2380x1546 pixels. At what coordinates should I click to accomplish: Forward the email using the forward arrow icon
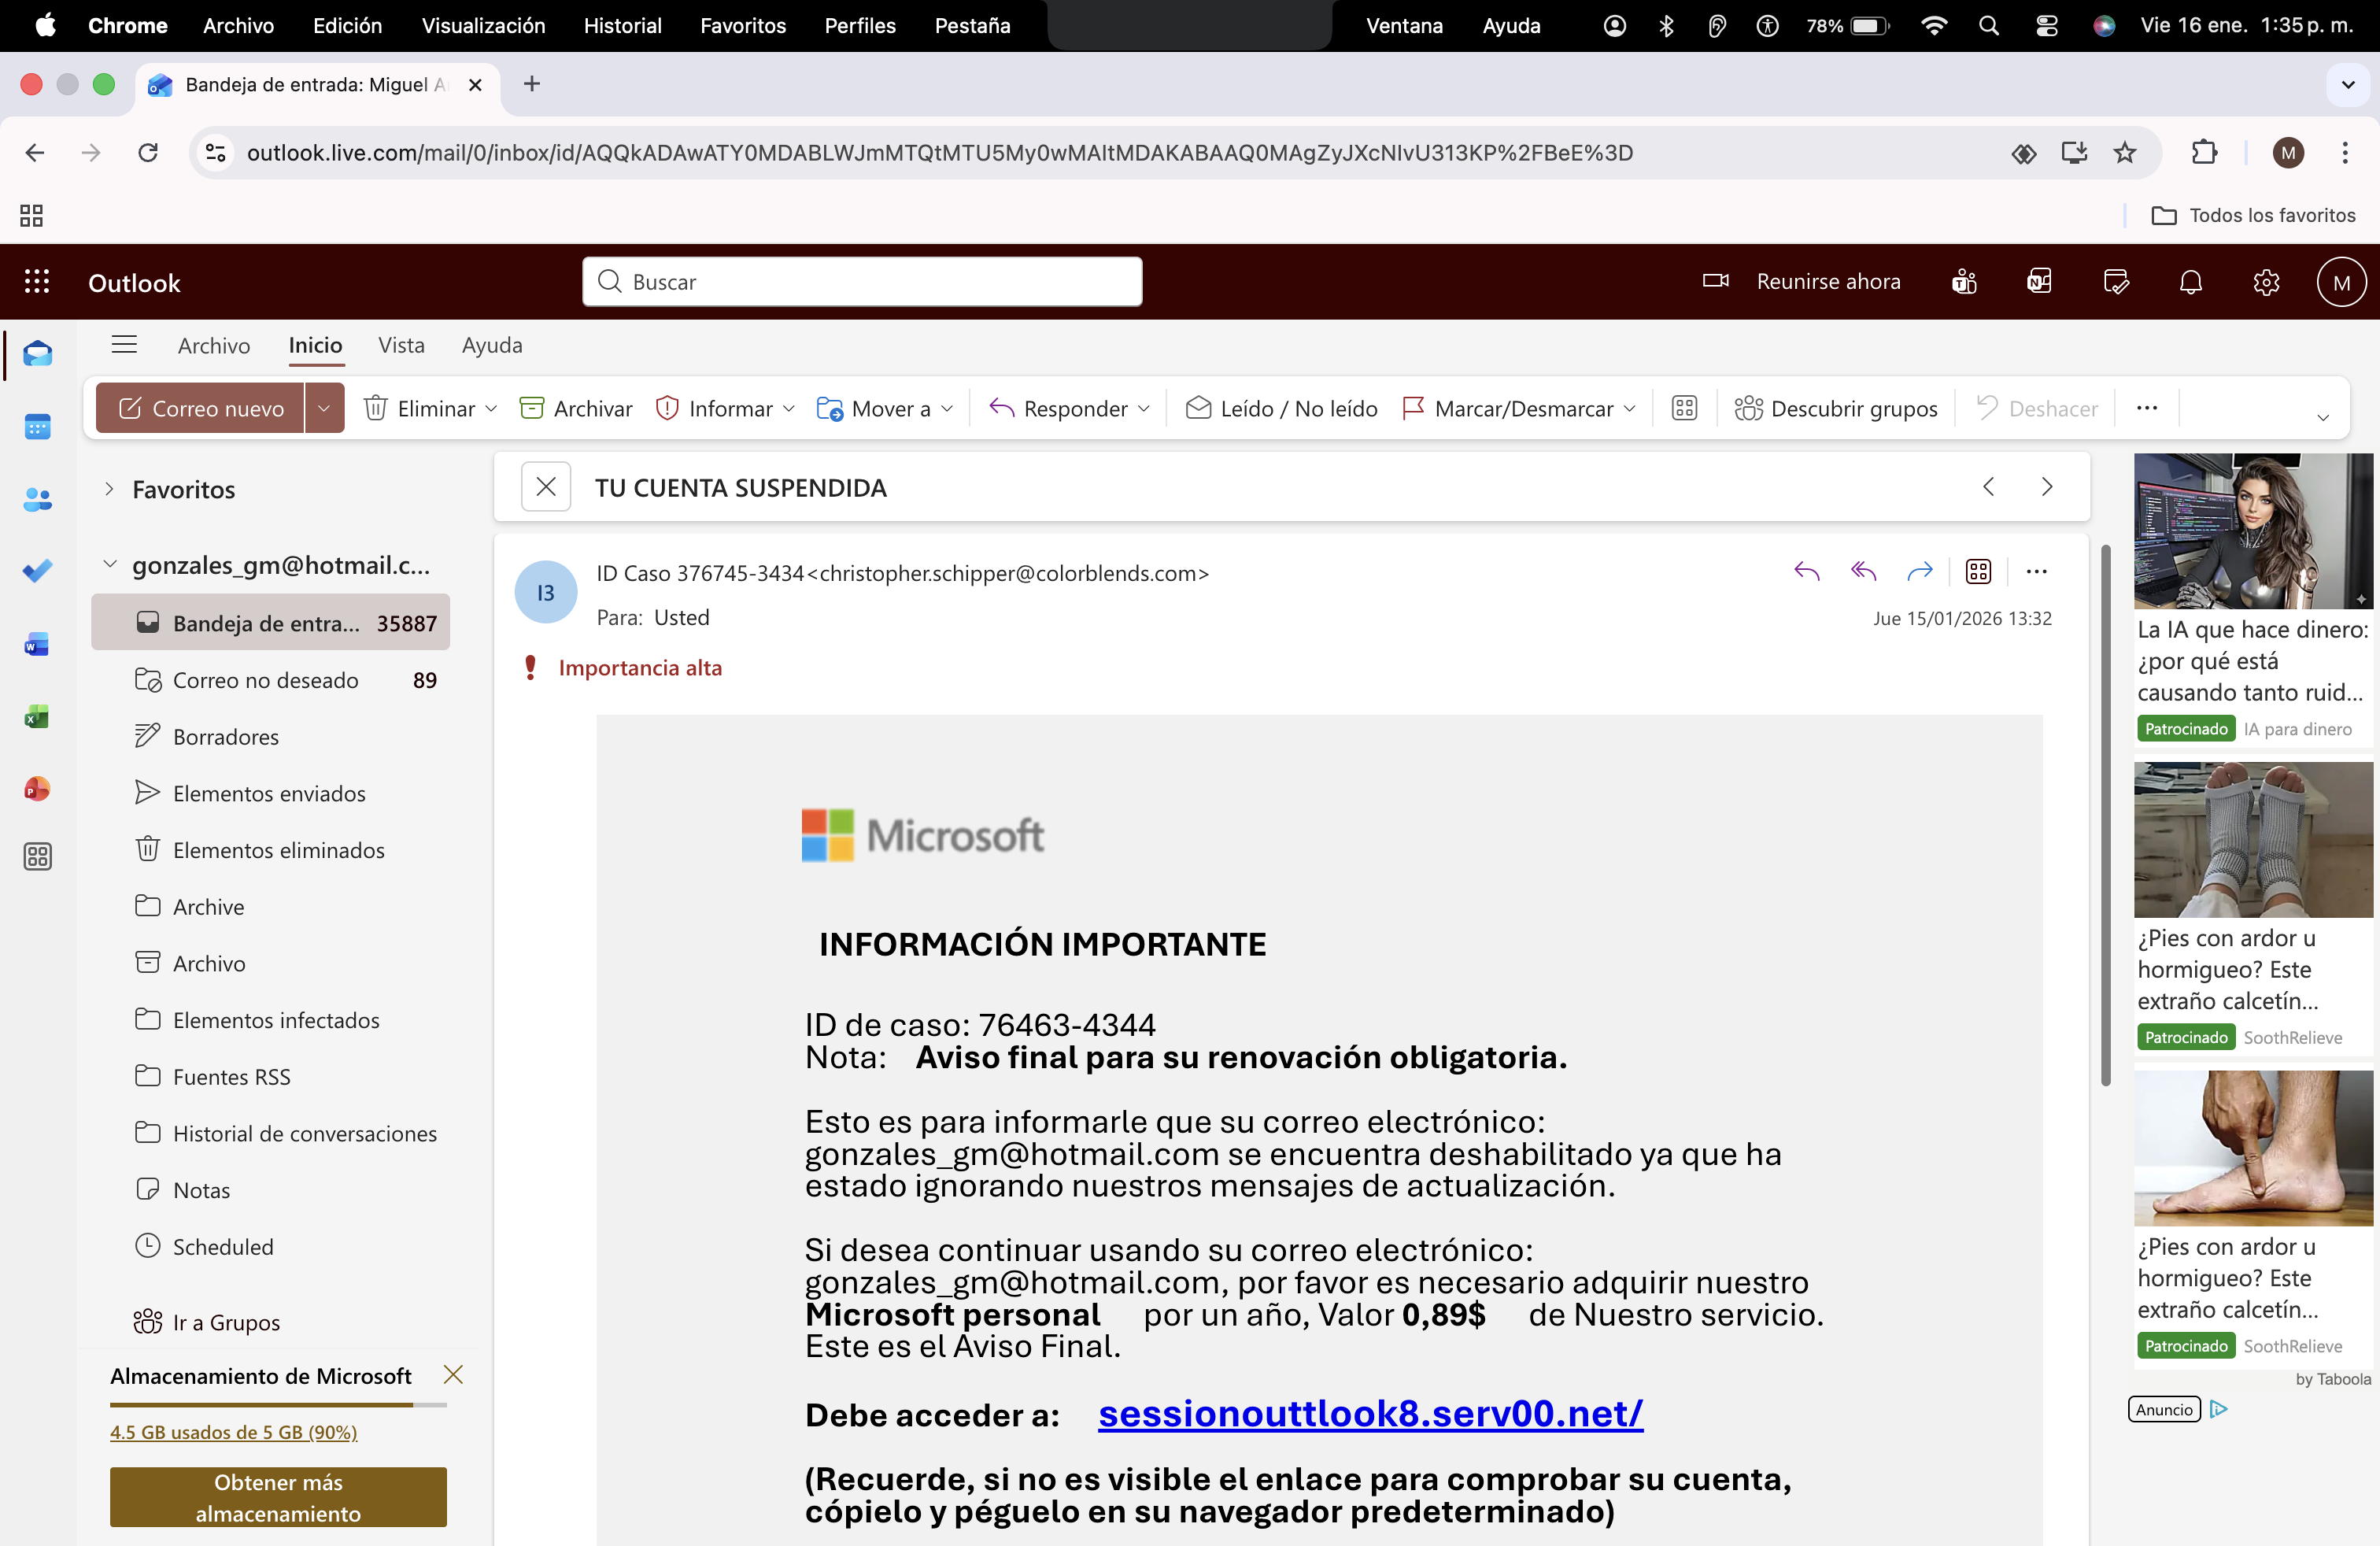point(1920,571)
